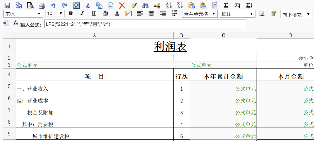Open the 合并单元格 merge cells dropdown

click(x=200, y=14)
